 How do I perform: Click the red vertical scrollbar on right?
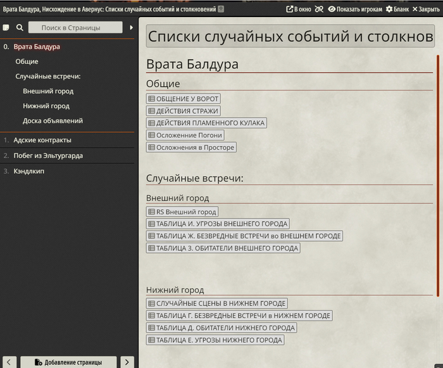coord(438,177)
